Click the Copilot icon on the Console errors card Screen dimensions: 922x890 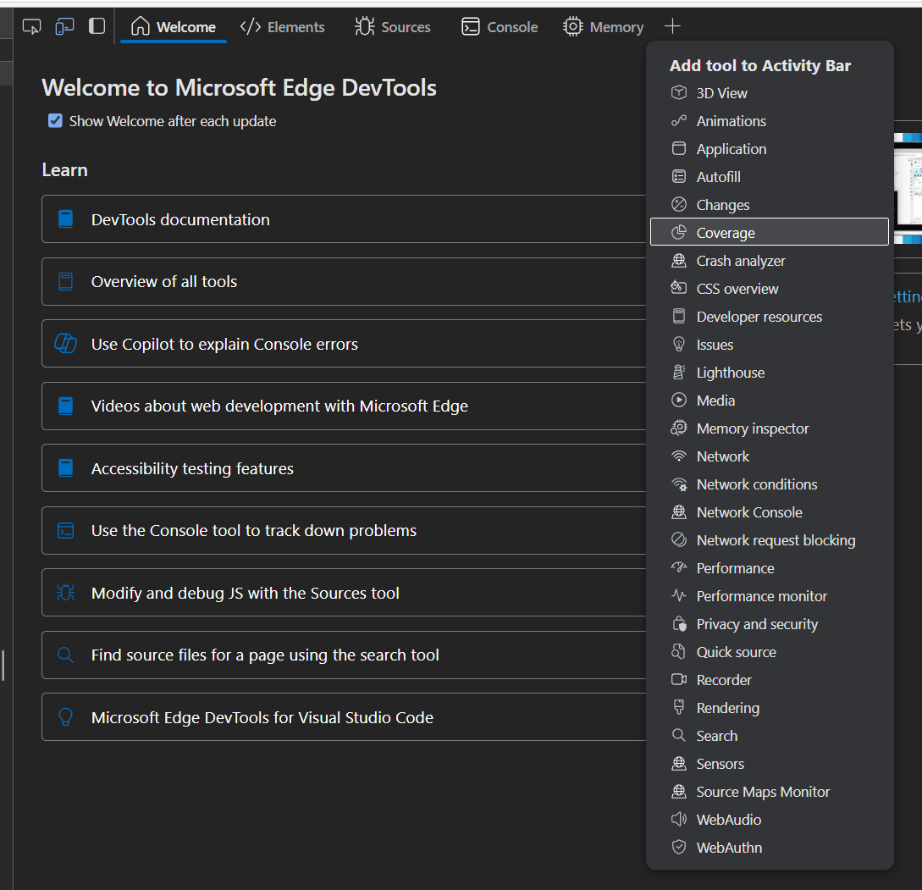pyautogui.click(x=65, y=343)
